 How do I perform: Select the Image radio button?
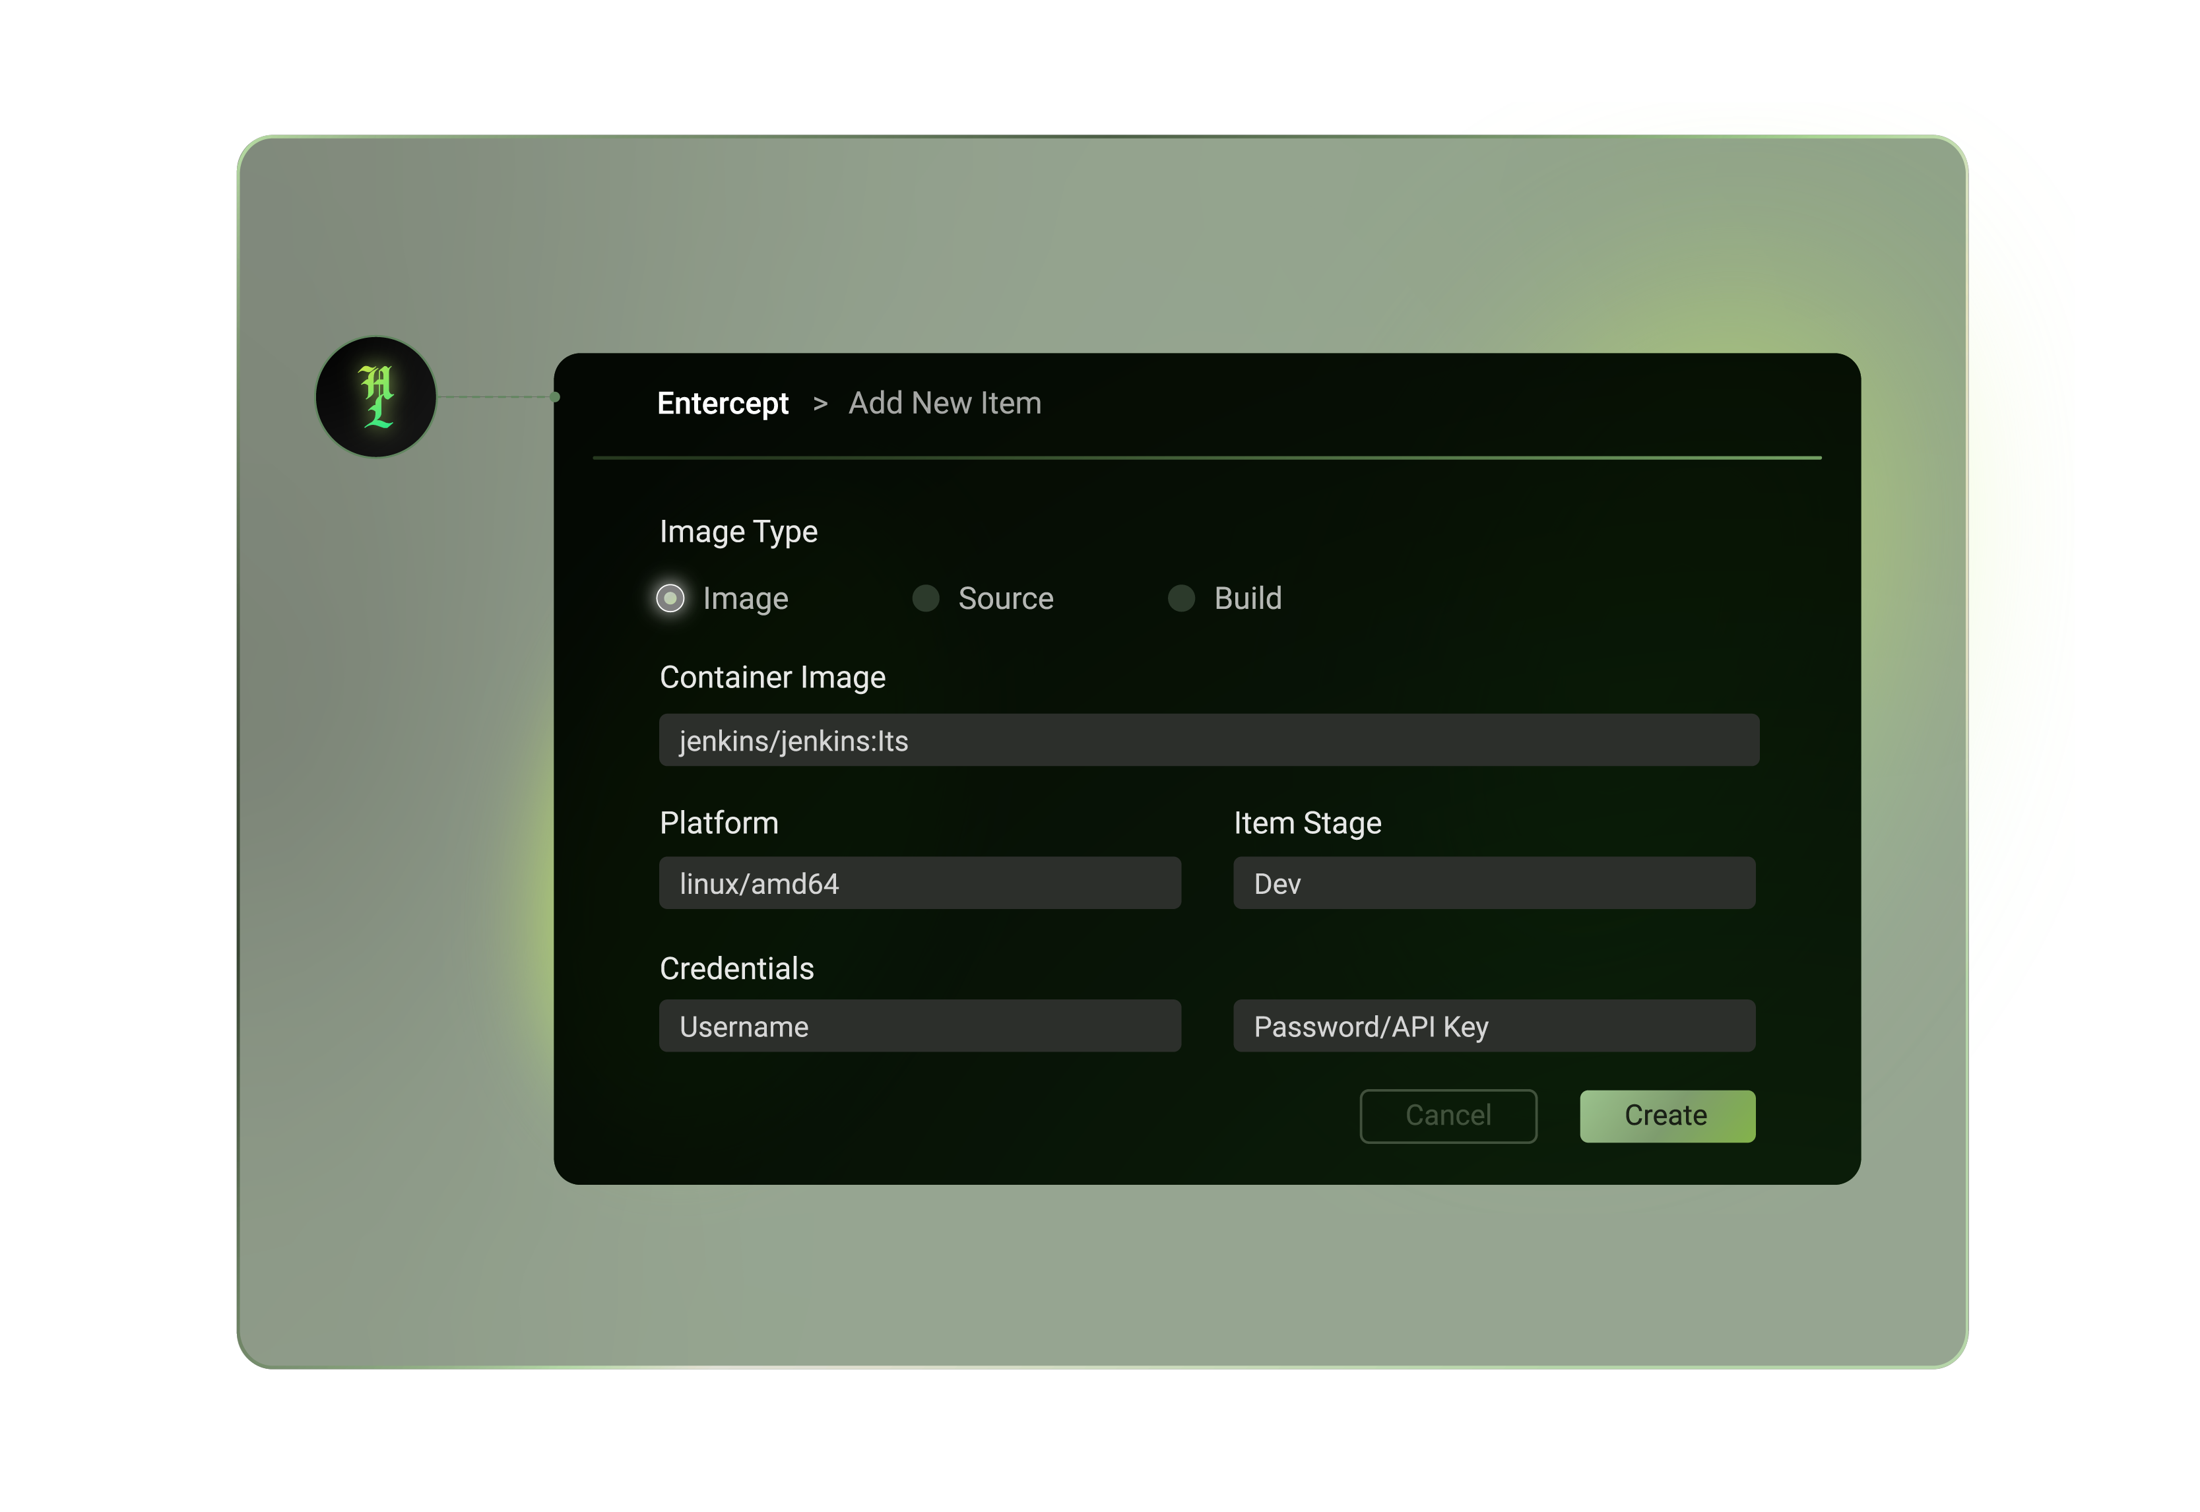pos(670,599)
